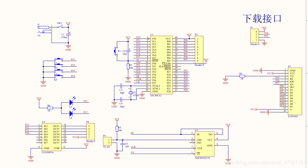Viewport: 308px width, 168px height.
Task: Click the Header 5 label text
Action: click(x=91, y=141)
